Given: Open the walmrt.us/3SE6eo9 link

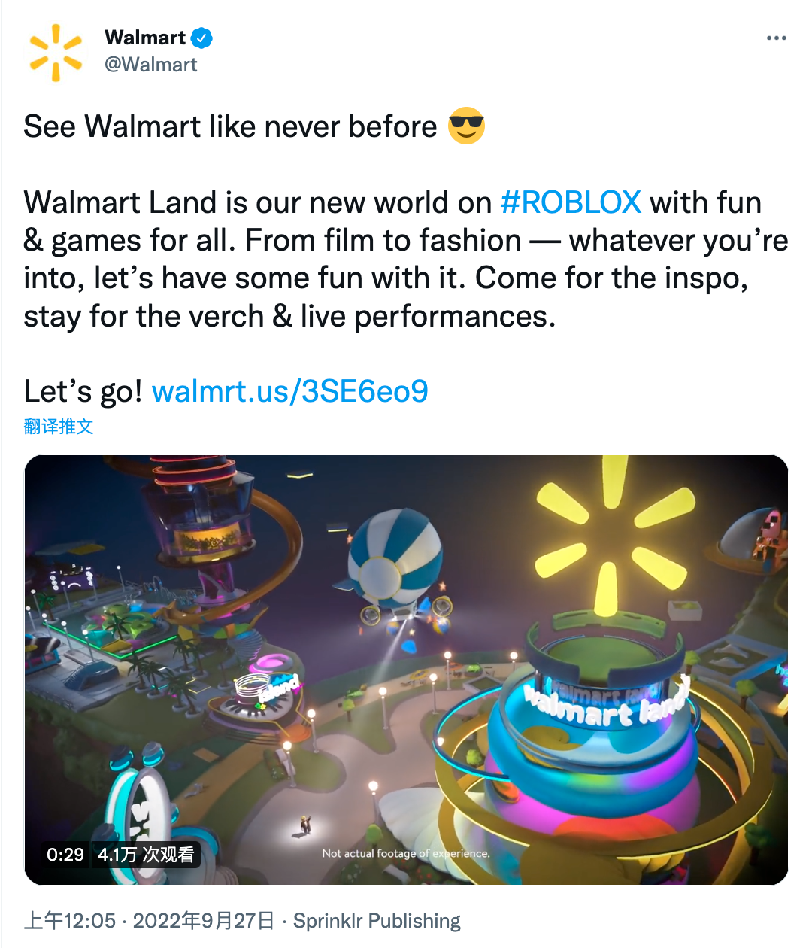Looking at the screenshot, I should (x=290, y=391).
